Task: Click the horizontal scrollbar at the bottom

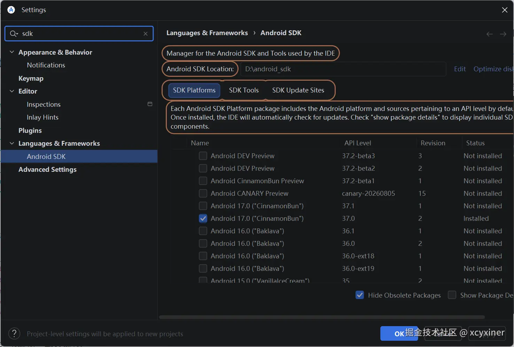Action: point(322,317)
